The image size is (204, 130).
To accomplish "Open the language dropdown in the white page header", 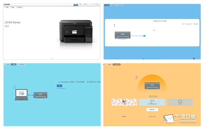I will 88,4.
